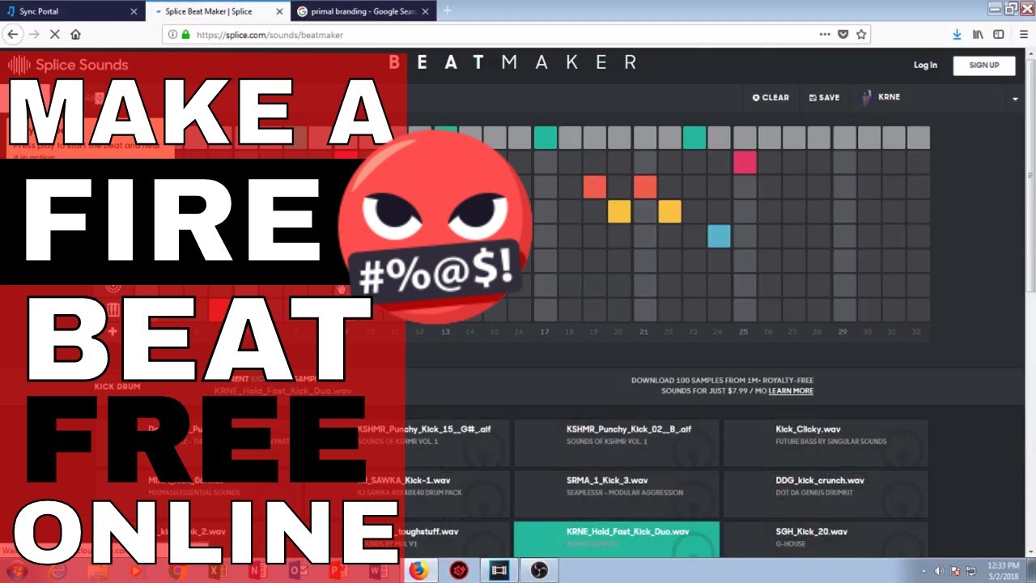This screenshot has width=1036, height=583.
Task: Show site information icon in address bar
Action: point(172,35)
